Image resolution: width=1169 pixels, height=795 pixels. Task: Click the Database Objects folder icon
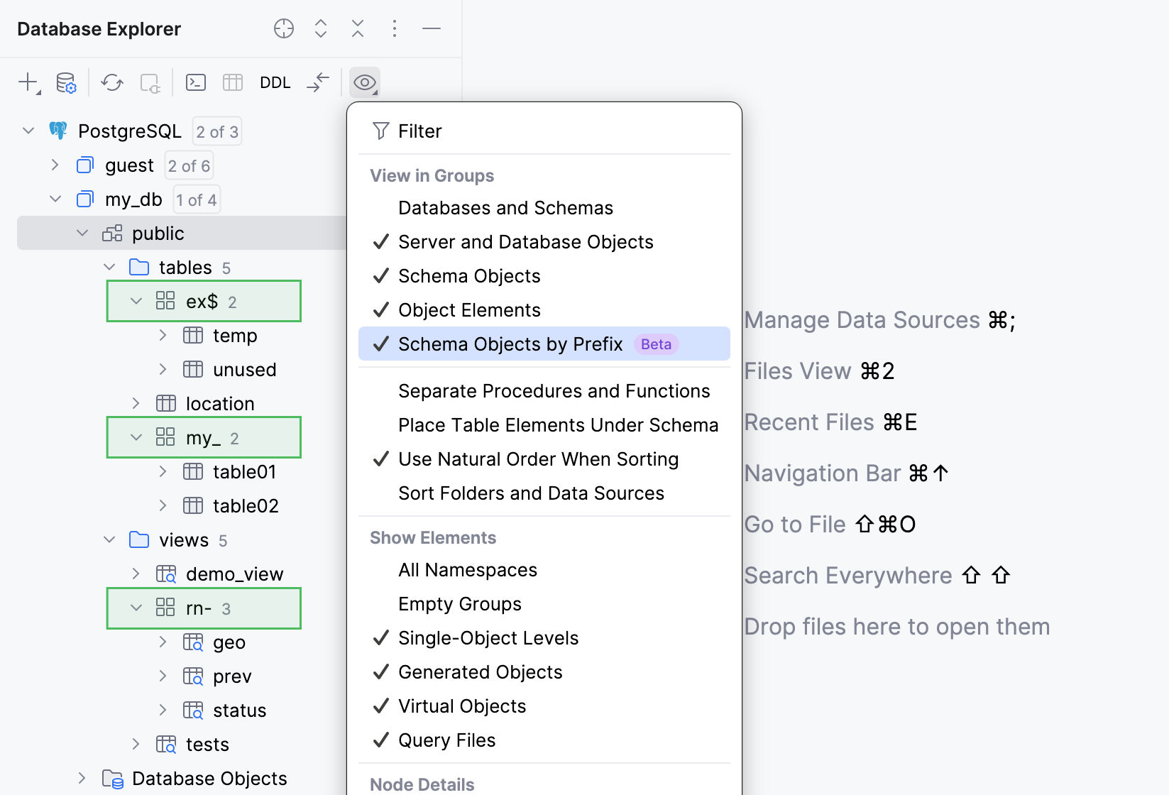click(112, 779)
